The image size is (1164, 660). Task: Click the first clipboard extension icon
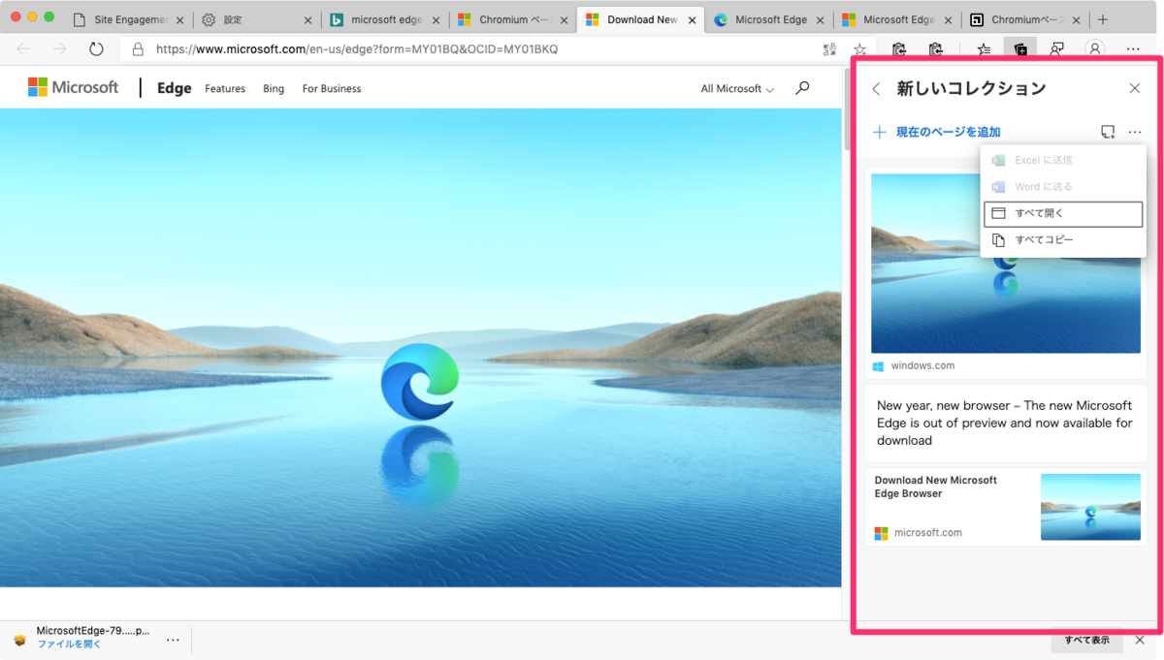(899, 49)
